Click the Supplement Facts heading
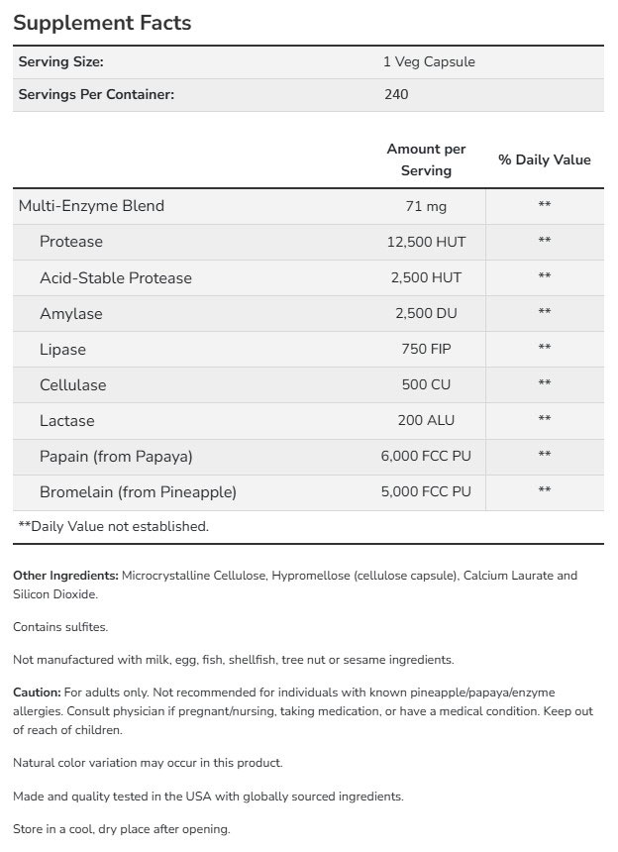The image size is (618, 852). [103, 22]
